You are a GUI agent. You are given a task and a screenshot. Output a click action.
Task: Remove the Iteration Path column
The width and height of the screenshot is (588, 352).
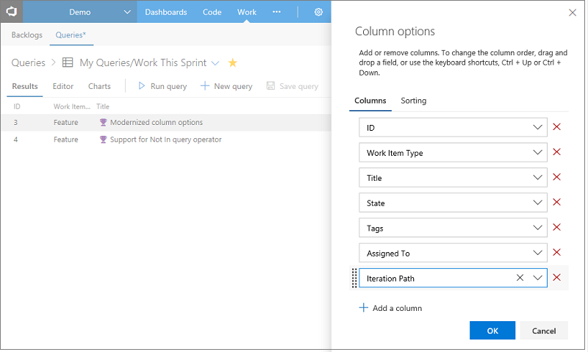[557, 278]
